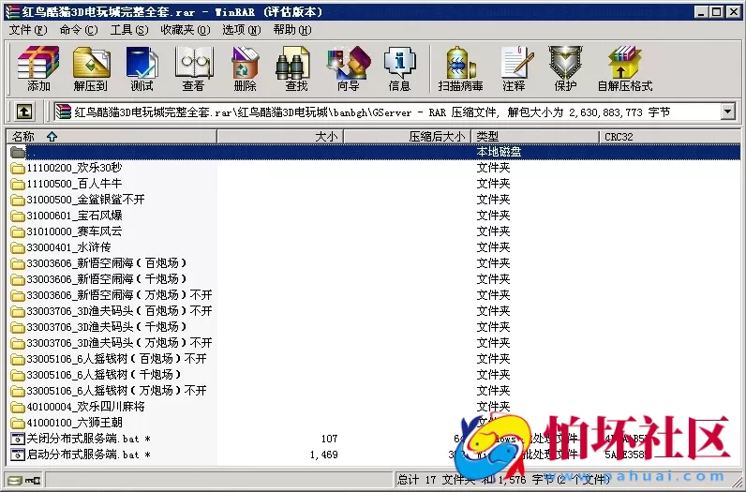Screen dimensions: 746x492
Task: Click the archive path address field
Action: pos(395,112)
